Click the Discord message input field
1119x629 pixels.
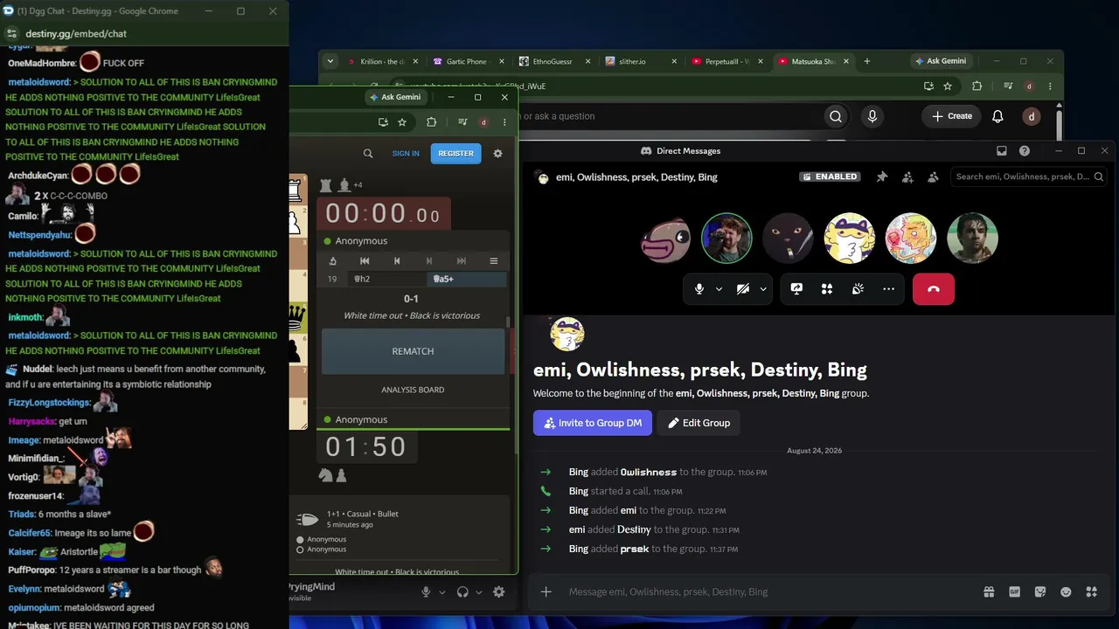coord(769,591)
